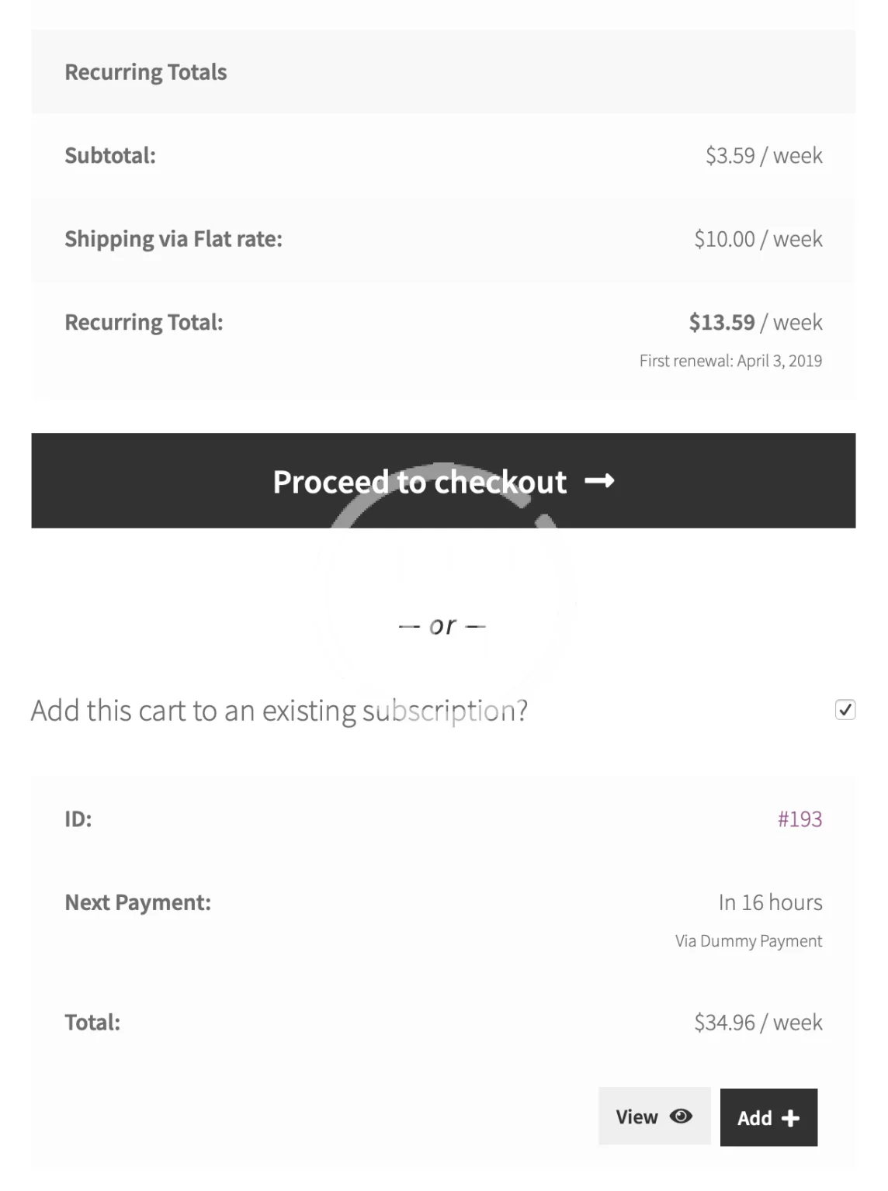The image size is (888, 1191).
Task: Click the $34.96 / week subscription total
Action: (x=758, y=1023)
